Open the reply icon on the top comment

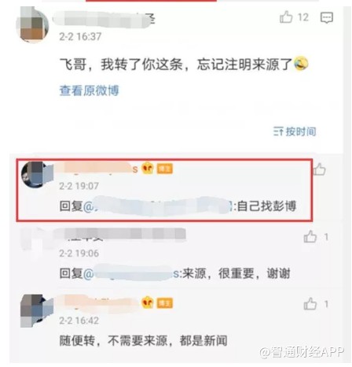[x=327, y=18]
